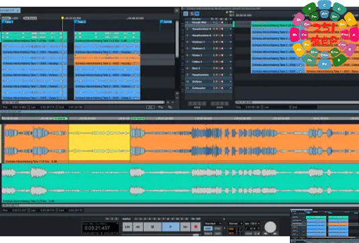359x243 pixels.
Task: Click the source window horizontal scrollbar
Action: [83, 102]
